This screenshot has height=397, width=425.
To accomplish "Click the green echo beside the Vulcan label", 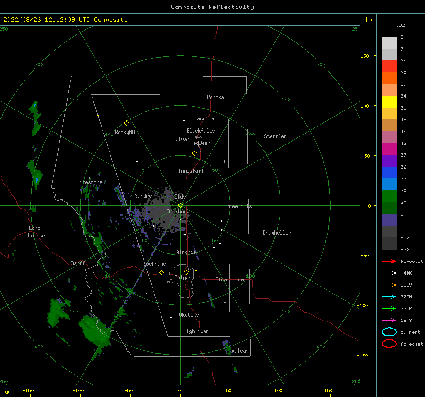I will click(227, 347).
